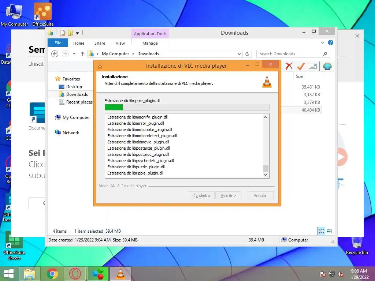Click the Forward navigation arrow in Explorer
This screenshot has height=281, width=375.
click(x=65, y=54)
